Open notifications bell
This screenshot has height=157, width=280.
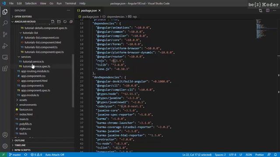tap(275, 155)
